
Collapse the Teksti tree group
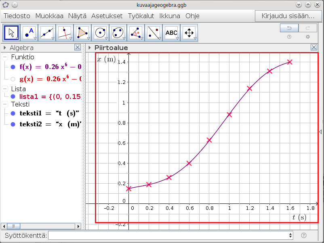click(x=5, y=104)
